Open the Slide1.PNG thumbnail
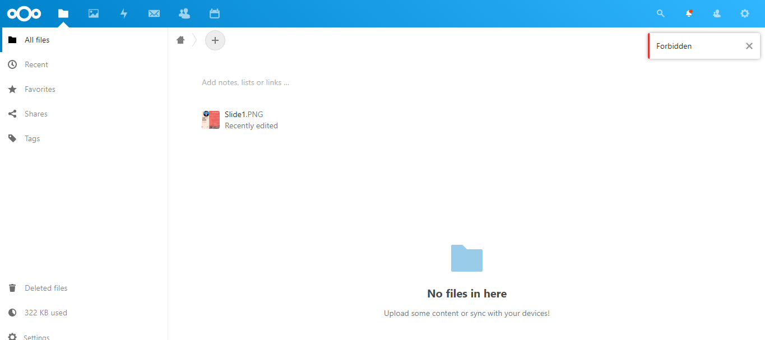 click(211, 120)
